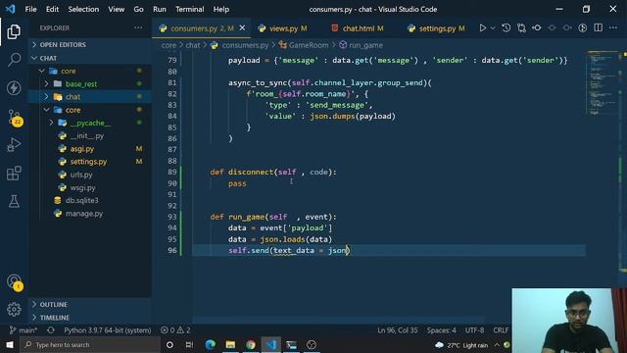Screen dimensions: 627x353
Task: Select the Python 3.9.7 interpreter in status bar
Action: coord(108,330)
